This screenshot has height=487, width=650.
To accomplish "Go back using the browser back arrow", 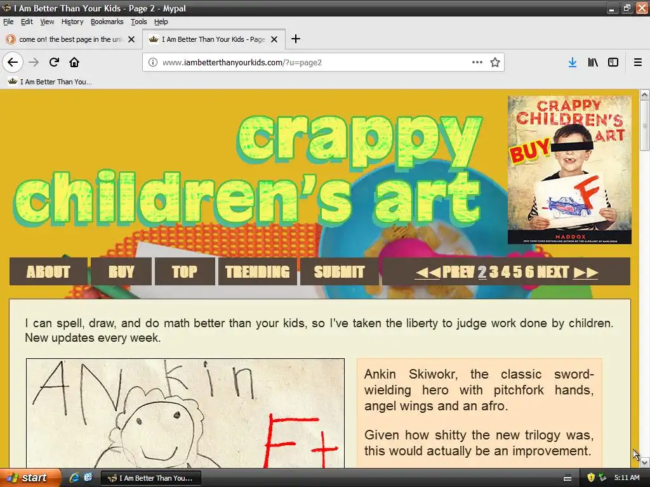I will point(13,63).
